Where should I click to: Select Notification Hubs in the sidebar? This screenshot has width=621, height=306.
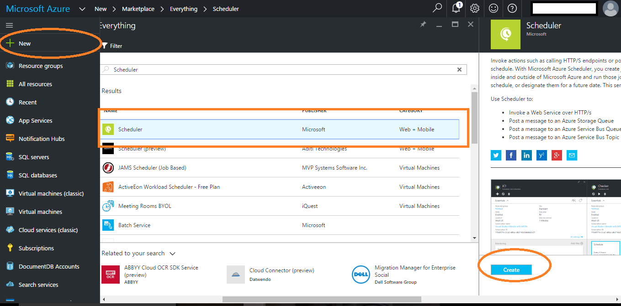[41, 138]
